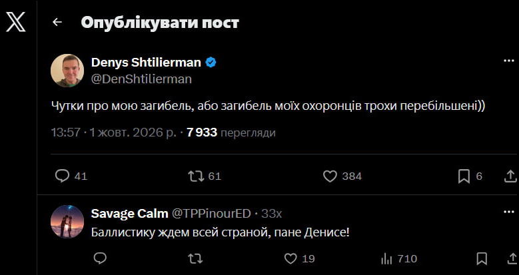This screenshot has width=519, height=275.
Task: Reply to Savage Calm's comment
Action: [x=100, y=258]
